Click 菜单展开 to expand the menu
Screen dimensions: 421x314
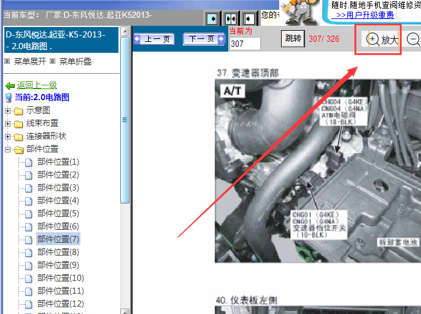(30, 61)
